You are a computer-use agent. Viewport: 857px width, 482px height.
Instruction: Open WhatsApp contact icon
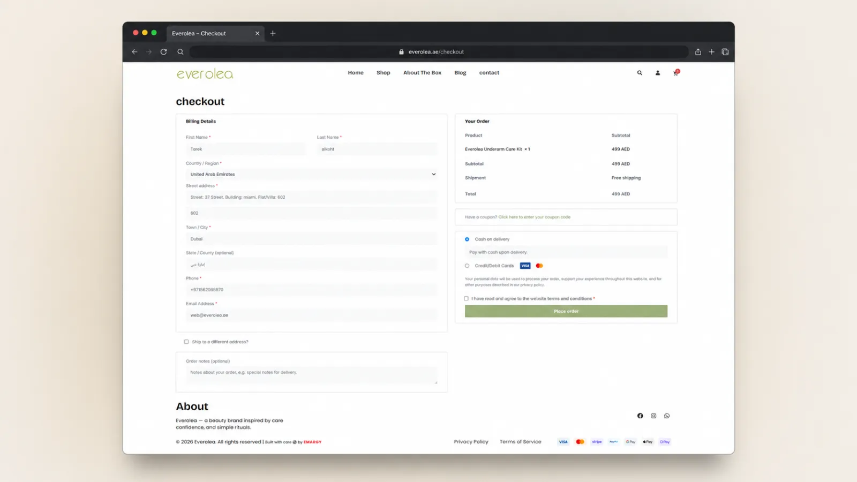pyautogui.click(x=667, y=416)
